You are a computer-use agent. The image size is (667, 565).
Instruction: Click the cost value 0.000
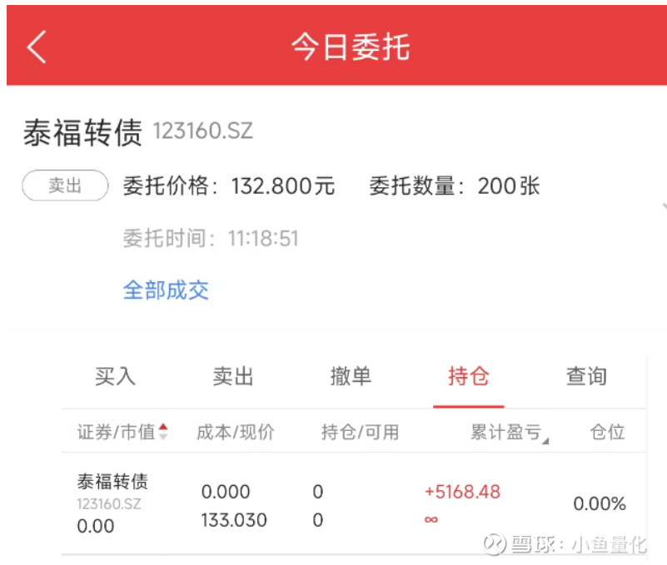coord(226,492)
